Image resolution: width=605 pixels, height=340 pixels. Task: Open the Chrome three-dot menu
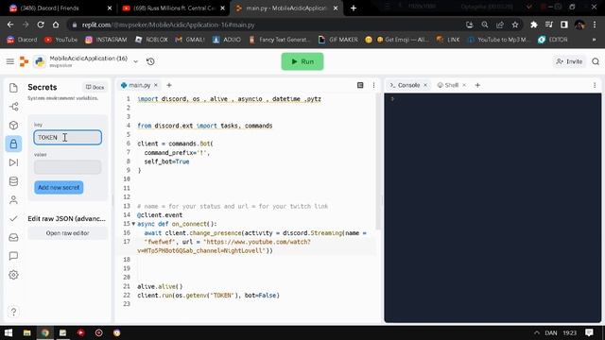point(595,25)
